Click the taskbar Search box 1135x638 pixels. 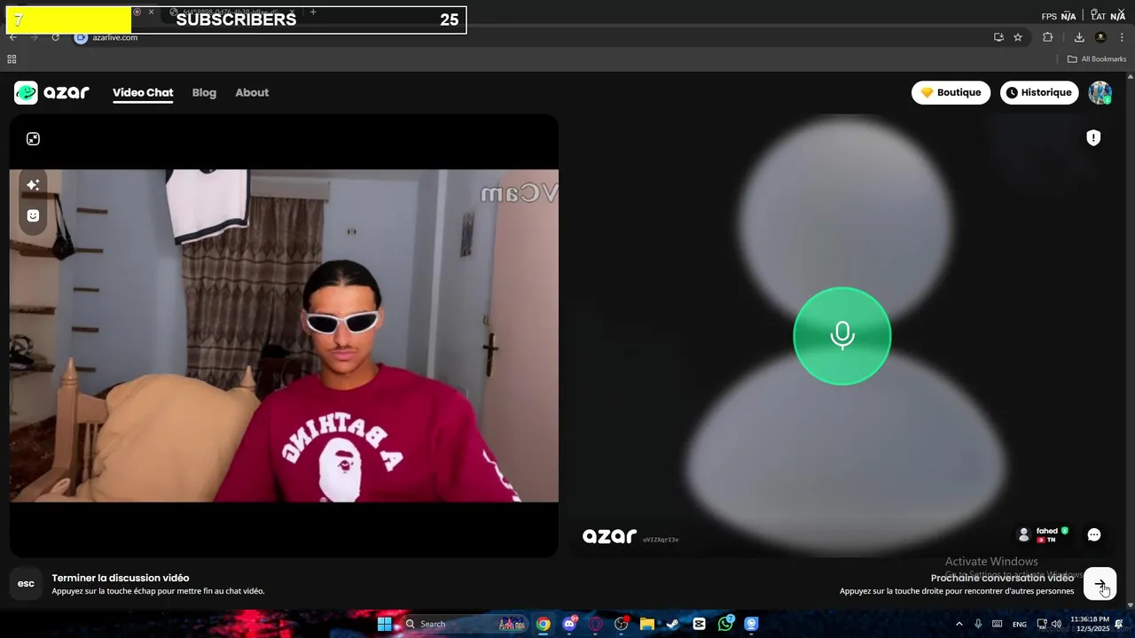[x=464, y=624]
